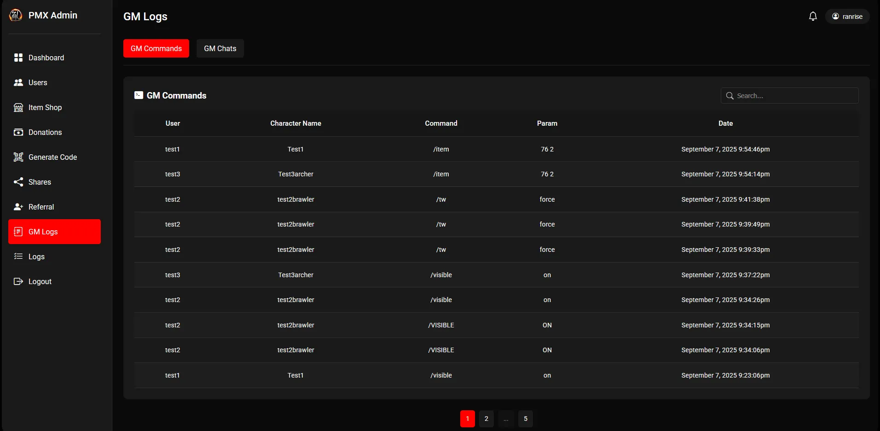Click the Item Shop storefront icon
The image size is (880, 431).
(x=18, y=107)
